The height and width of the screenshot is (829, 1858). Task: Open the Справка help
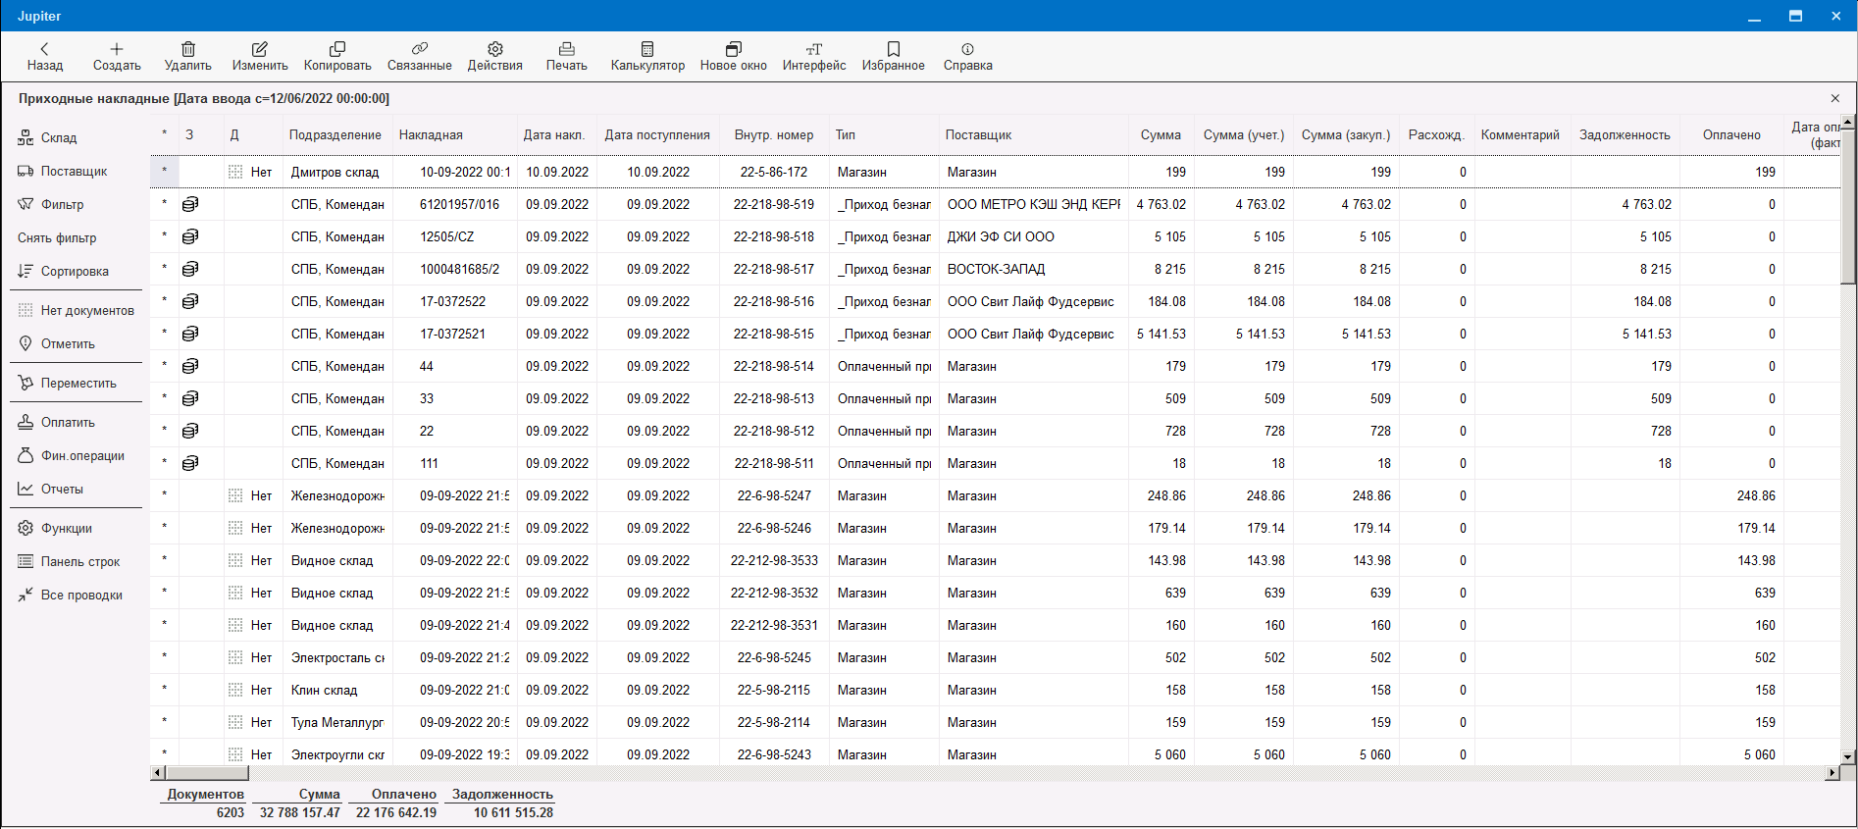967,56
